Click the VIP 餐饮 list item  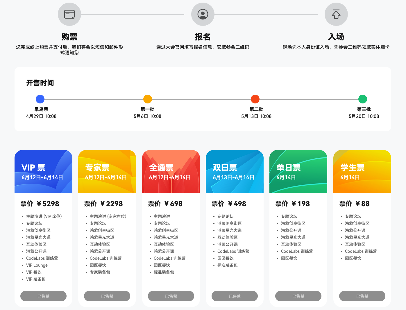tap(34, 272)
